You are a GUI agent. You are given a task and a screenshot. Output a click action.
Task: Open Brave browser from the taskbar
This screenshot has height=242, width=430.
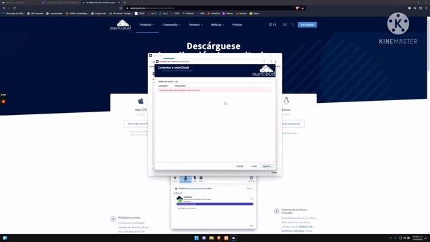218,238
